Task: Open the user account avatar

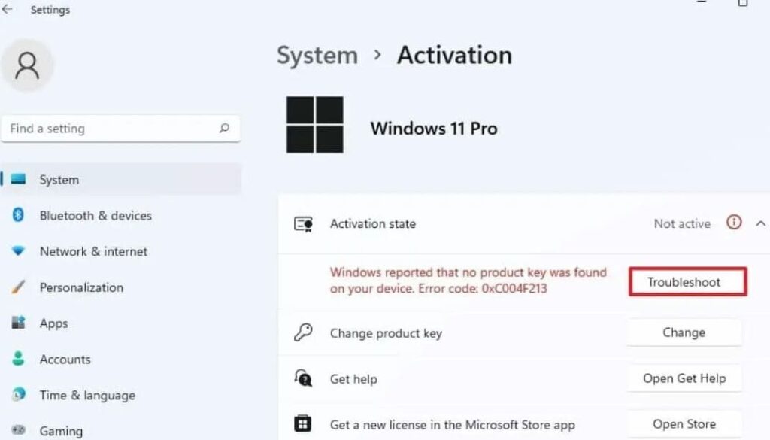Action: (x=28, y=65)
